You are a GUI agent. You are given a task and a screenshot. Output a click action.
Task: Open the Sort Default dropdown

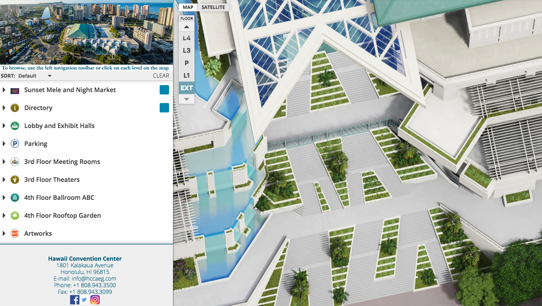(x=35, y=76)
